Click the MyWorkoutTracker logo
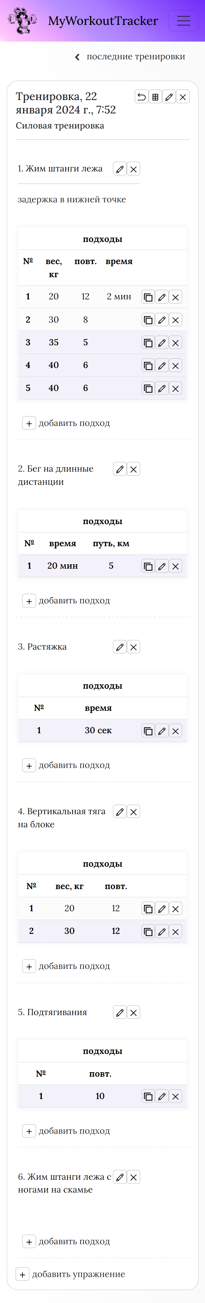205x1303 pixels. coord(83,21)
